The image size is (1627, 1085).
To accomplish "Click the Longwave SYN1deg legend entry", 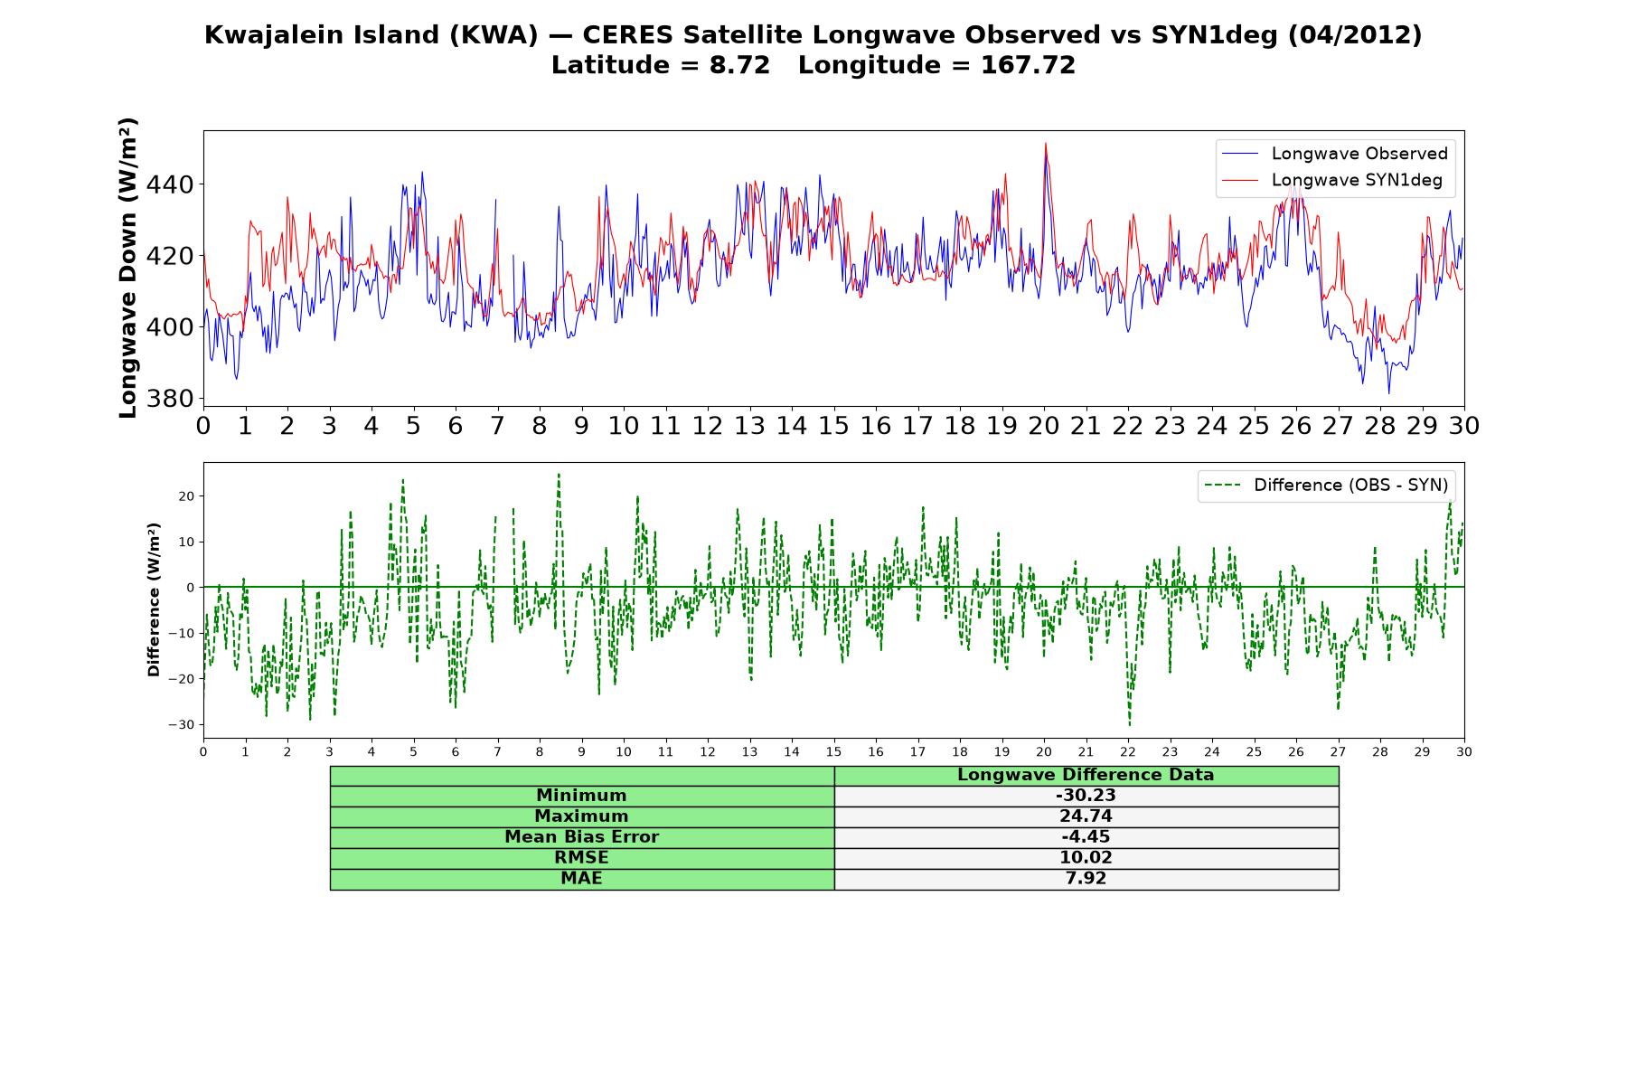I will tap(1331, 180).
